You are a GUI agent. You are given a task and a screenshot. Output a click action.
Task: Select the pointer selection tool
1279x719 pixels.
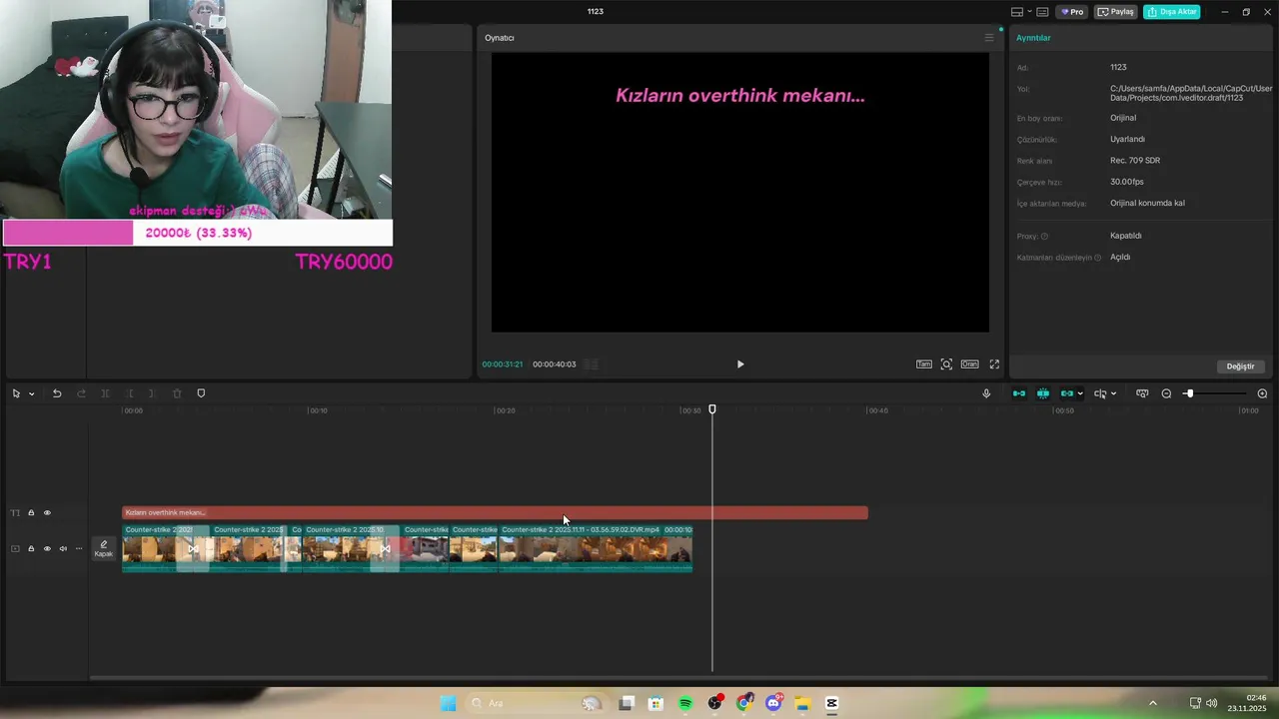pyautogui.click(x=16, y=393)
